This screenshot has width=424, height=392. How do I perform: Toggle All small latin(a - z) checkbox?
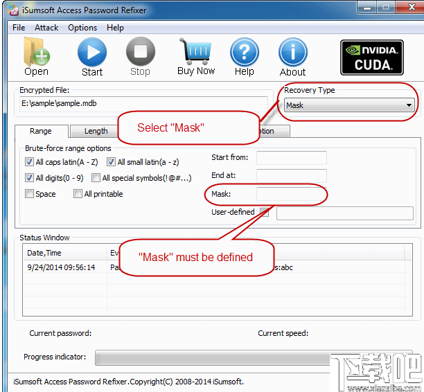(x=111, y=162)
